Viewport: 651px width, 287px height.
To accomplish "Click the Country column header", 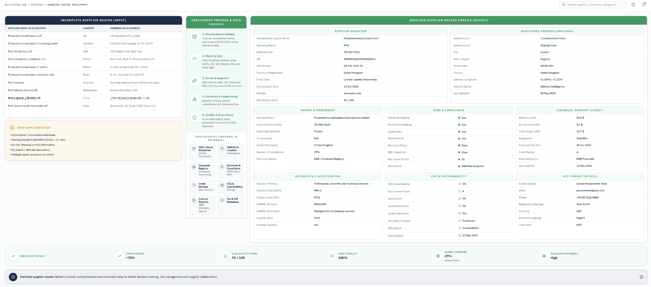I will pos(88,28).
